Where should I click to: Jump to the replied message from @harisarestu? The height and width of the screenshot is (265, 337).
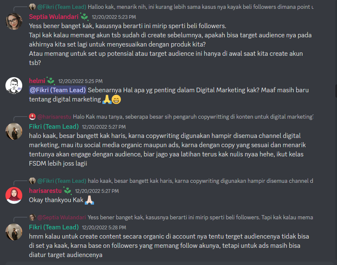193,117
